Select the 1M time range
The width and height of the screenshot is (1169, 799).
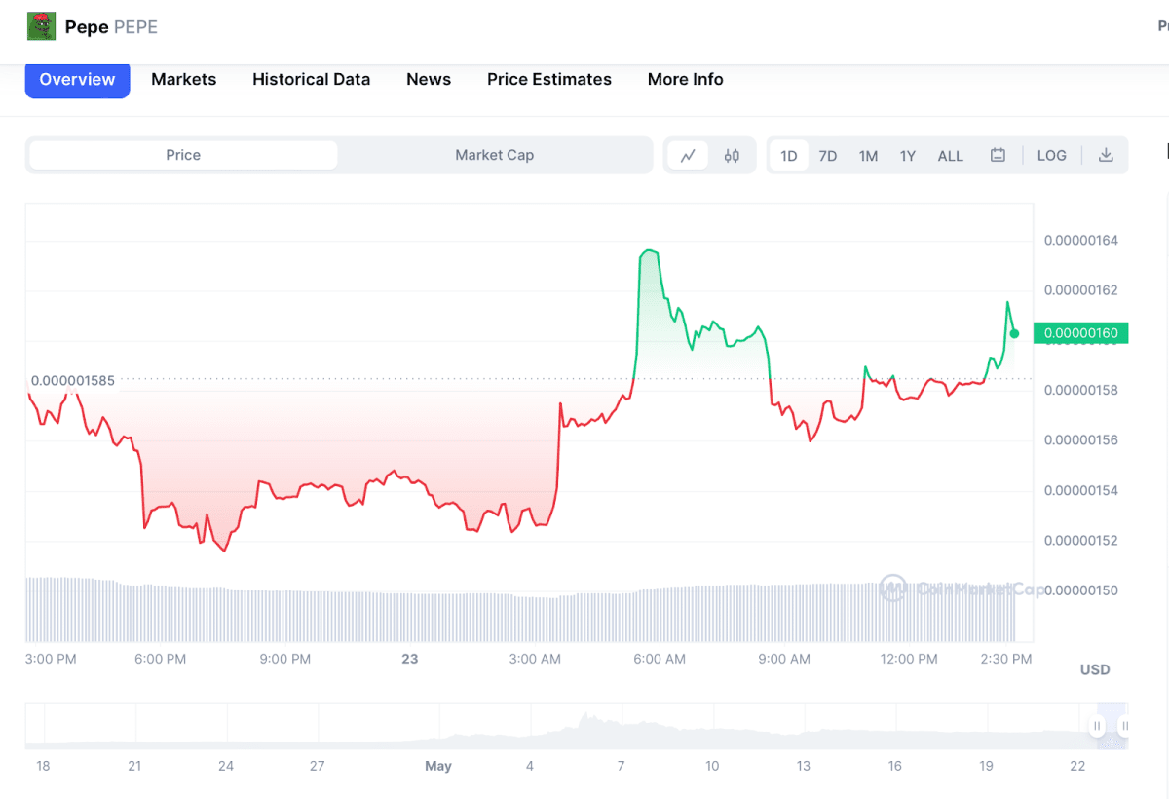(867, 155)
